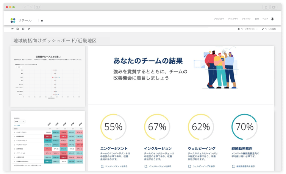Open the 管理 menu

tap(256, 19)
